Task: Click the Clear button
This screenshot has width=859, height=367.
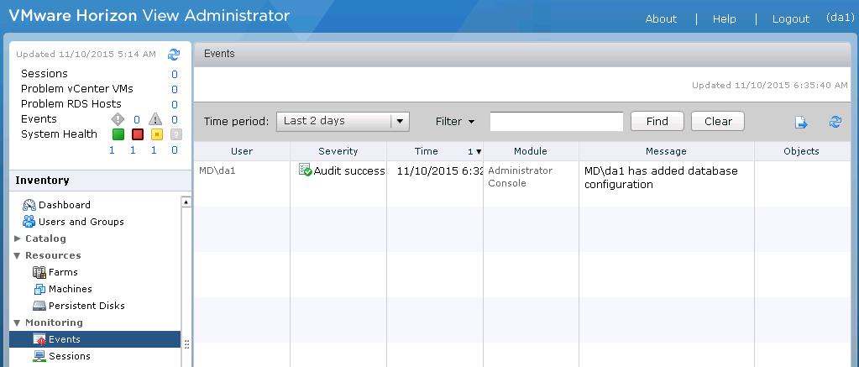Action: pos(718,121)
